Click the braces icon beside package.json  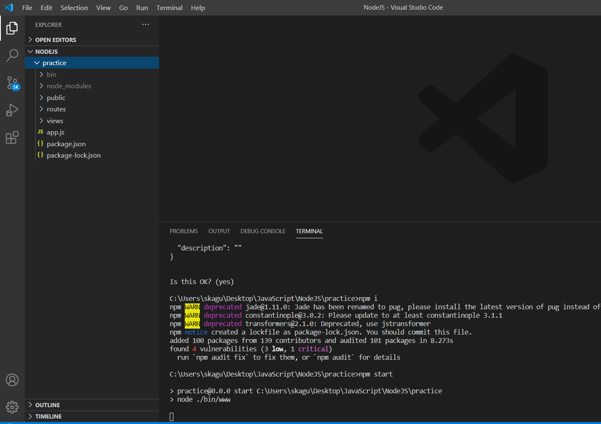[x=40, y=144]
